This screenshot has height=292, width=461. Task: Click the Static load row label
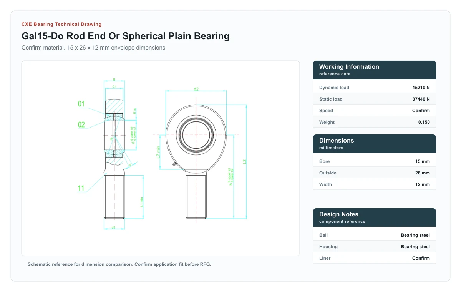(x=331, y=99)
